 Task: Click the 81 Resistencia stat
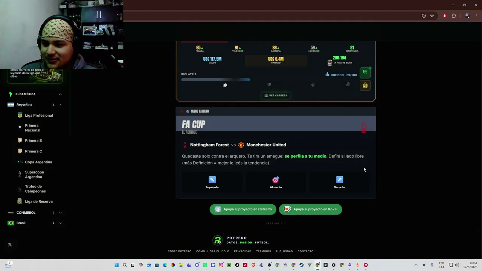point(352,49)
